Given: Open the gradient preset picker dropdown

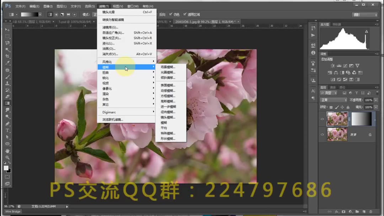Looking at the screenshot, I should (x=41, y=14).
